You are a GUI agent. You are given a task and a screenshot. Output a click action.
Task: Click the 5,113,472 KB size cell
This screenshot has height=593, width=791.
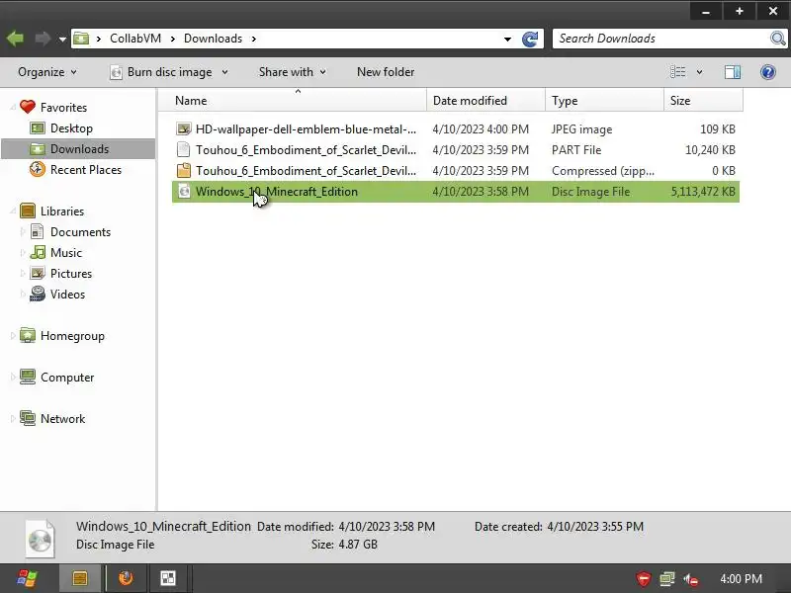(703, 192)
